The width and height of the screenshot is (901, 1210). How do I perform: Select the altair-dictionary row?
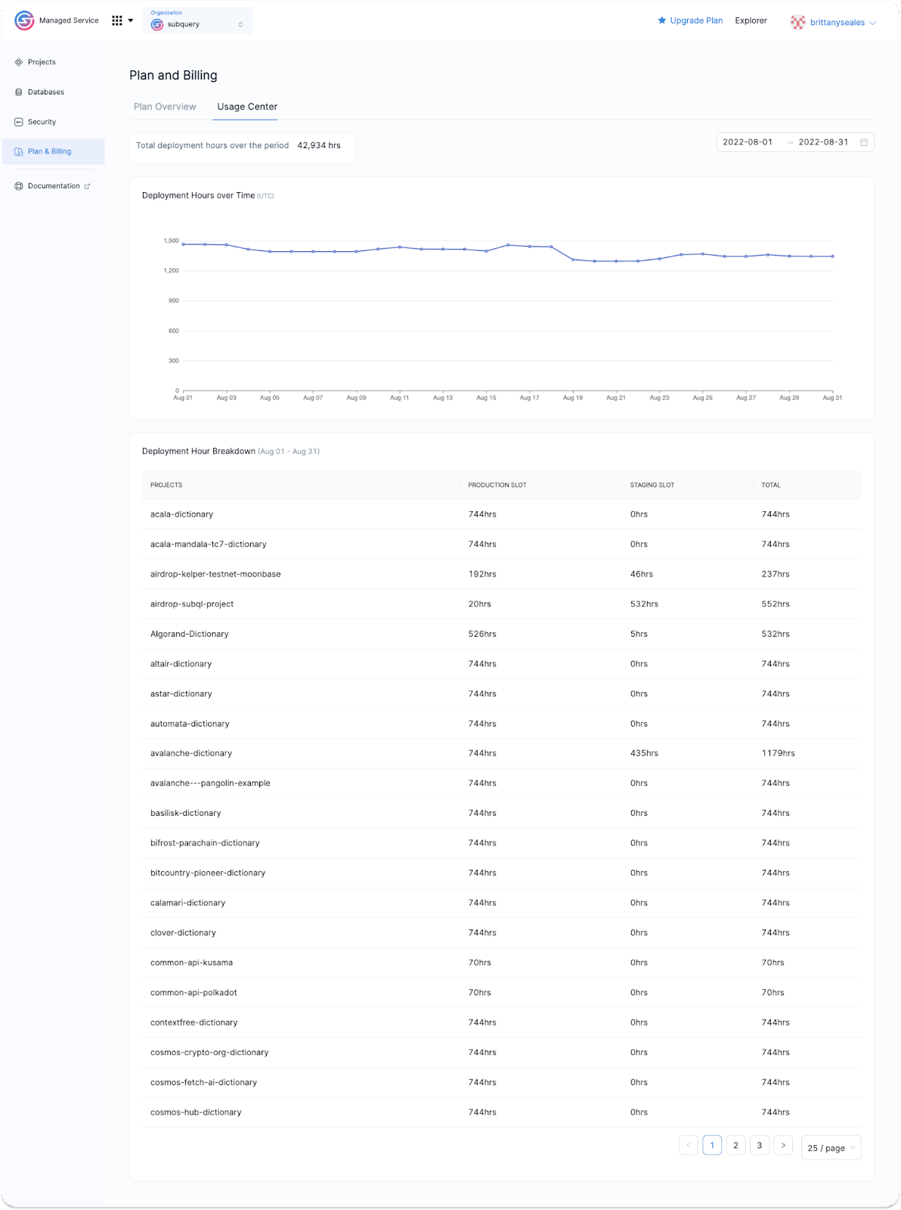(x=502, y=664)
